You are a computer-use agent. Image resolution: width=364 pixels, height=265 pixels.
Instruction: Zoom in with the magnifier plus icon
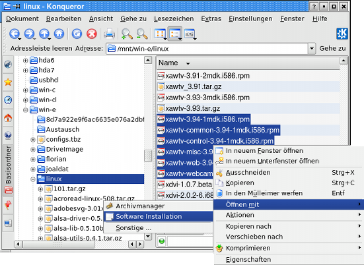tap(127, 34)
